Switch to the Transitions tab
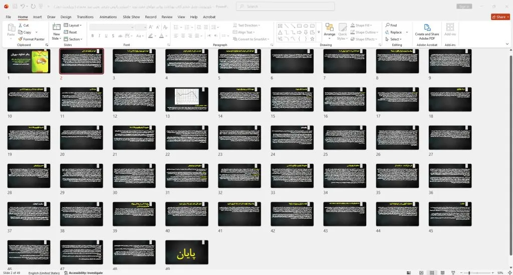Viewport: 513px width, 275px height. tap(85, 17)
